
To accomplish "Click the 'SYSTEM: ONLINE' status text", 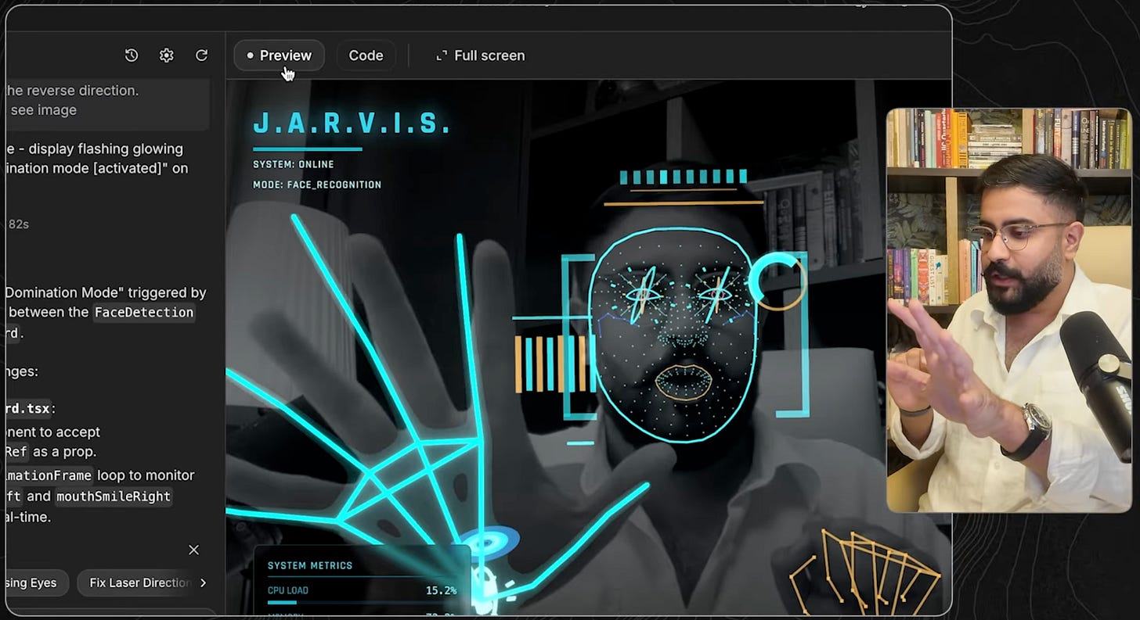I will [x=294, y=164].
